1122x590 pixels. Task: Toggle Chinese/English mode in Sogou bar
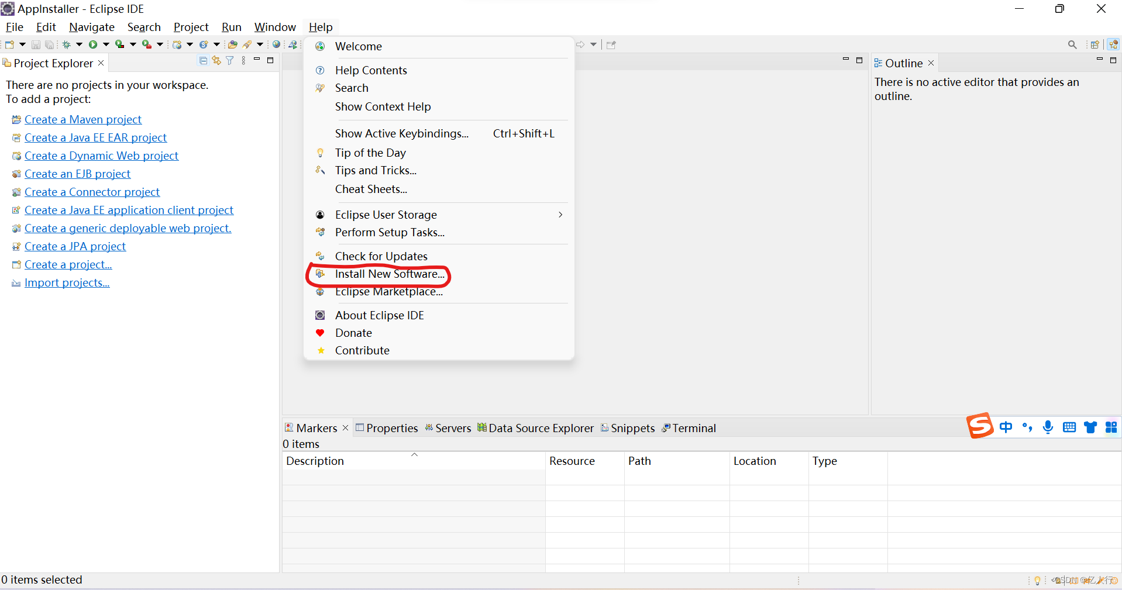pos(1006,427)
